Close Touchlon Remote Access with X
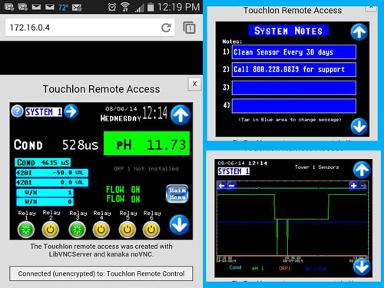This screenshot has width=384, height=288. pos(195,84)
